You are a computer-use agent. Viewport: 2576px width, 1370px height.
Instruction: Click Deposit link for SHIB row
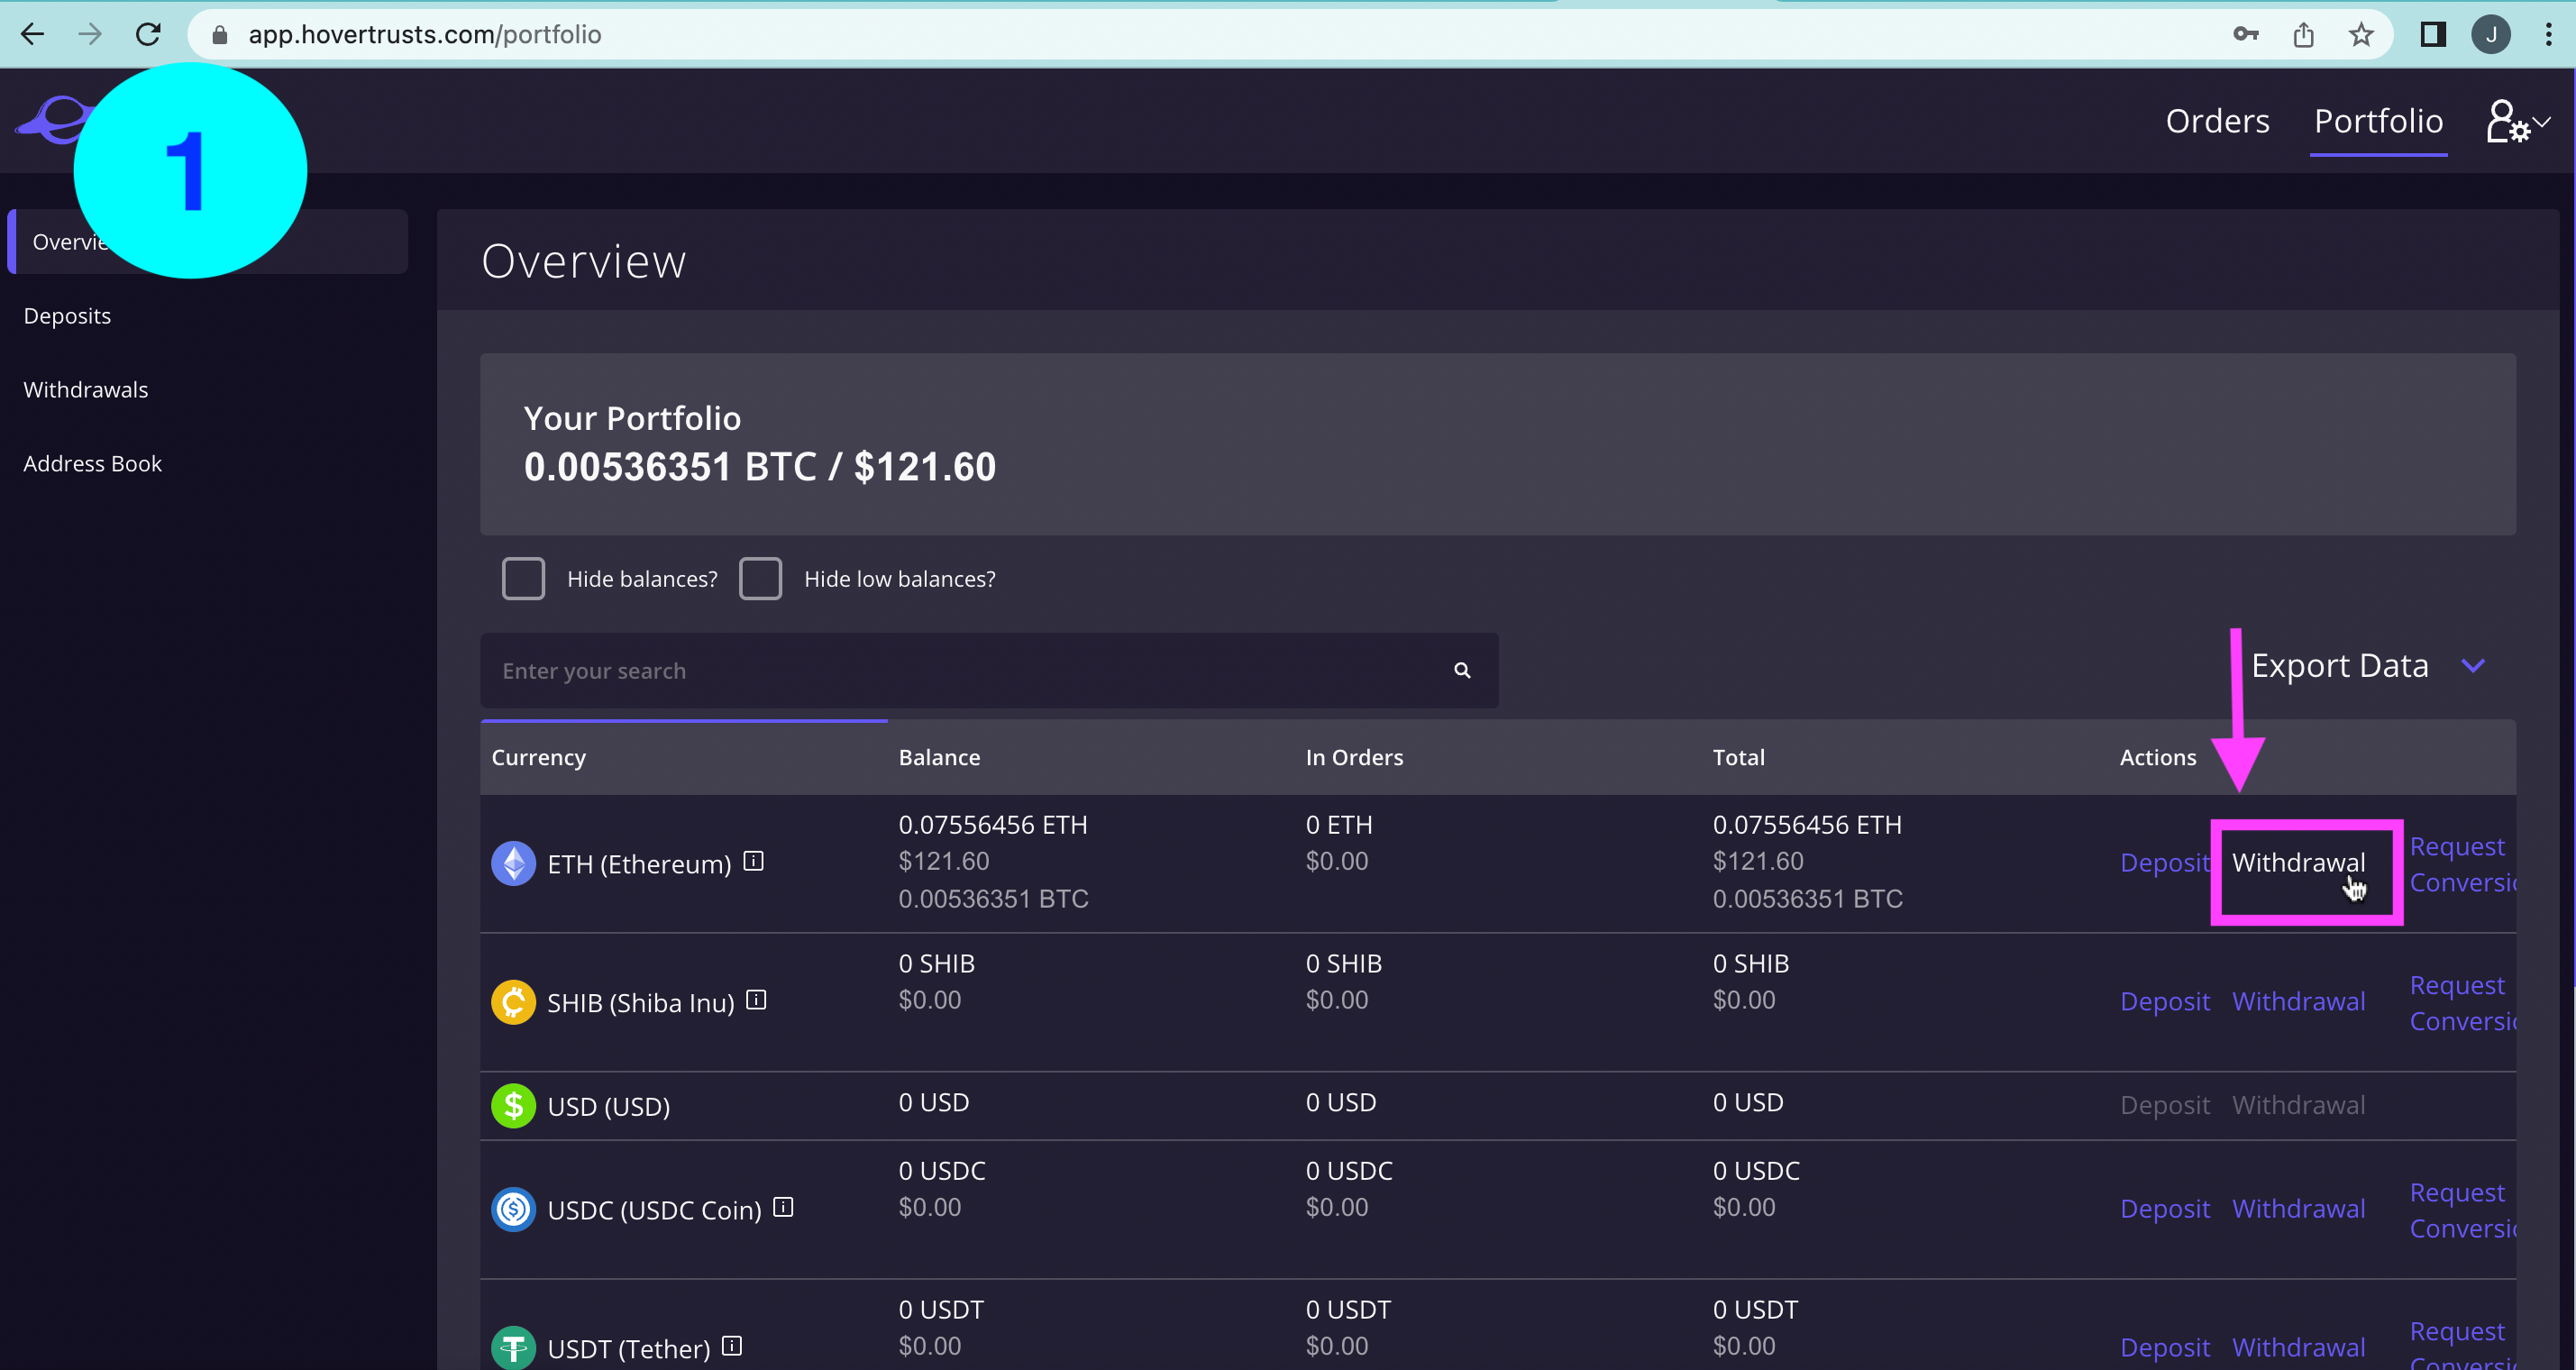point(2164,1001)
